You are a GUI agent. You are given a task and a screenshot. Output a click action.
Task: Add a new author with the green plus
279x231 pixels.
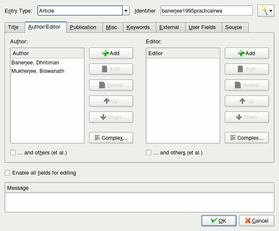tap(111, 53)
